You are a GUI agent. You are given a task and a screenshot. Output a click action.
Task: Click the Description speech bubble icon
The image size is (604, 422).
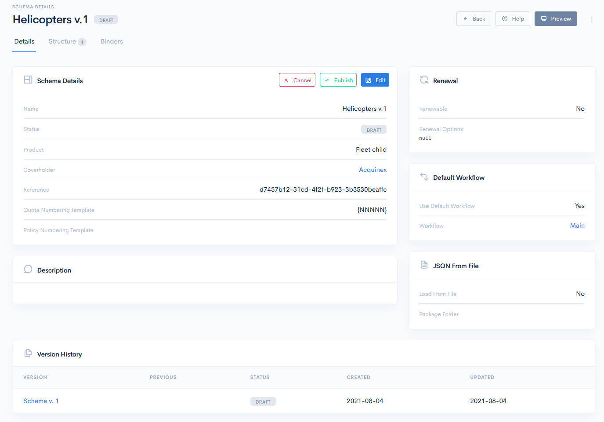pos(28,269)
